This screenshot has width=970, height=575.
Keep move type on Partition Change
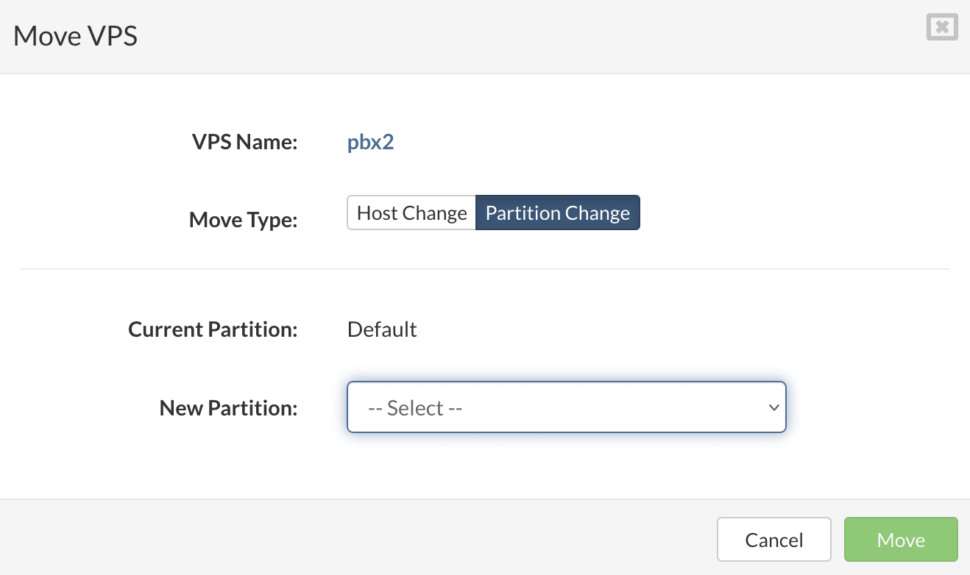558,213
